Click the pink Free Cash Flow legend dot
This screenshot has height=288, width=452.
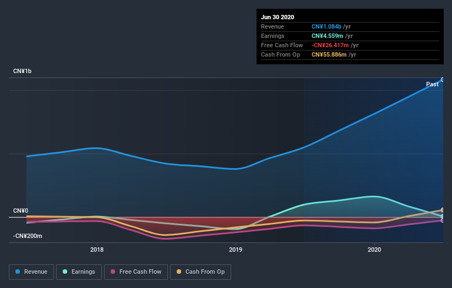pyautogui.click(x=113, y=272)
